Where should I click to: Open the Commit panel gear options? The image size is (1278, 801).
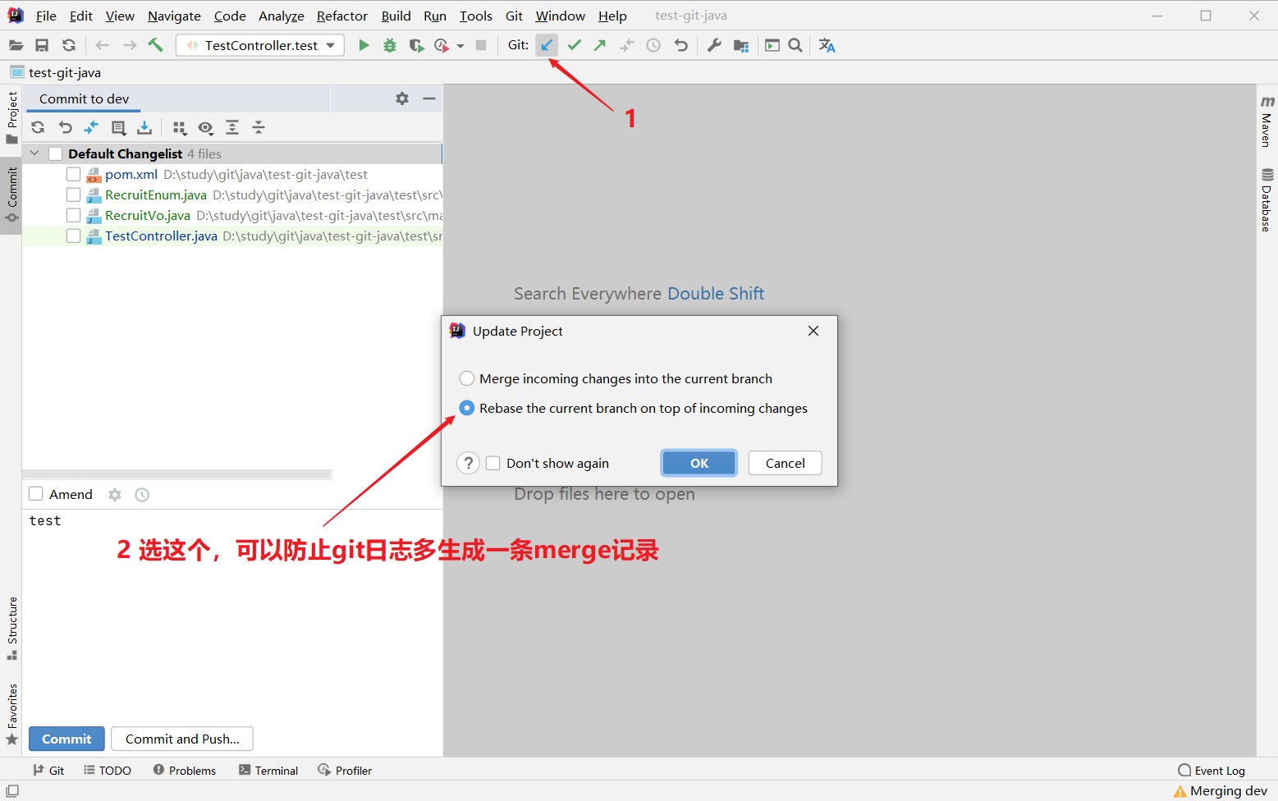click(402, 98)
